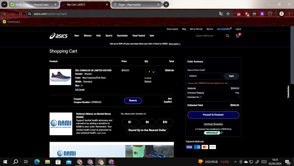Bookmark page with the star icon

point(228,14)
